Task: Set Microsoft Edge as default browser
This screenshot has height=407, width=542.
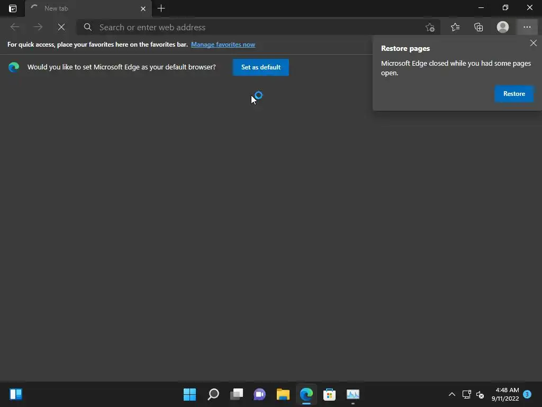Action: (x=260, y=67)
